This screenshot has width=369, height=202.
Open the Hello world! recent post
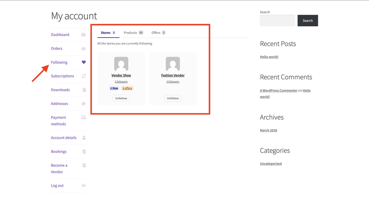(269, 57)
